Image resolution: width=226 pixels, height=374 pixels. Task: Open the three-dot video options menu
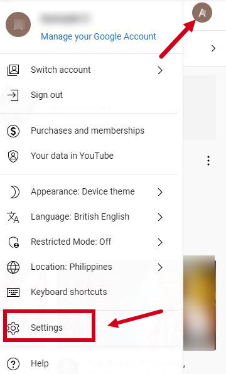208,161
